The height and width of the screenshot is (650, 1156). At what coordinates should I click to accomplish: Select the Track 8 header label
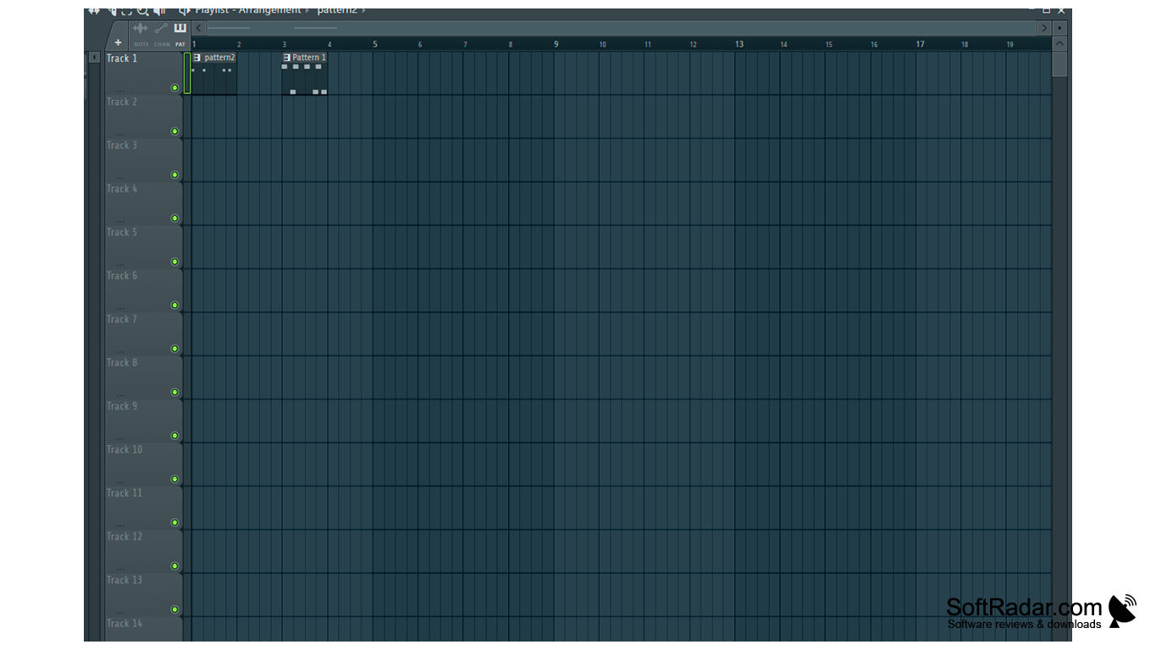[122, 362]
